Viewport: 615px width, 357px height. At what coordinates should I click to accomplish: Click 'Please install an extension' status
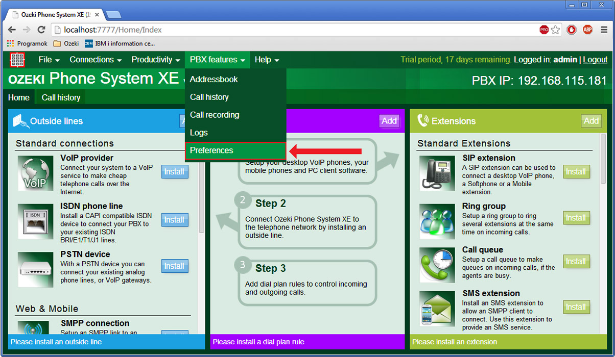[x=455, y=342]
